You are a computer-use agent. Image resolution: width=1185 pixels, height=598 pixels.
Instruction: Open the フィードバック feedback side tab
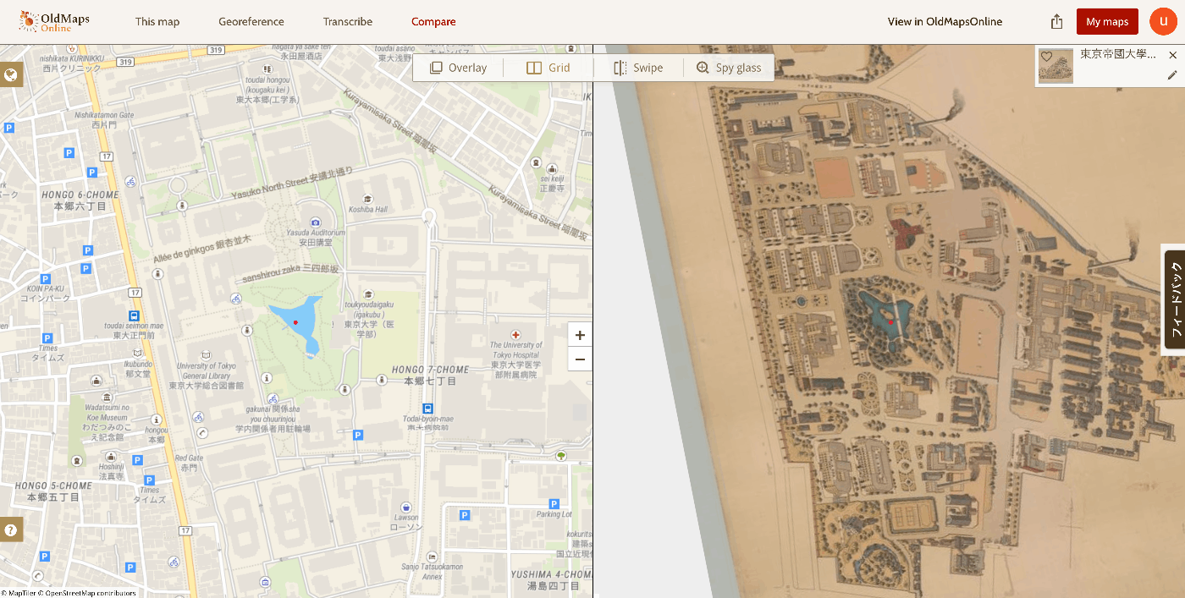click(x=1175, y=299)
